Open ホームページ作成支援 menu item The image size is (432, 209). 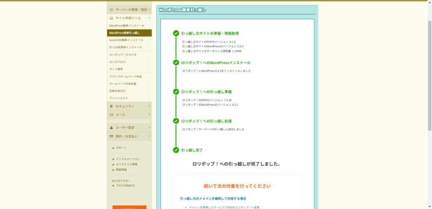click(129, 83)
